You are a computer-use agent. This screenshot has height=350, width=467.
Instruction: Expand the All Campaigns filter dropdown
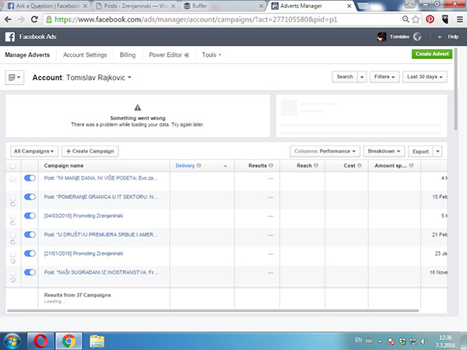pos(33,151)
